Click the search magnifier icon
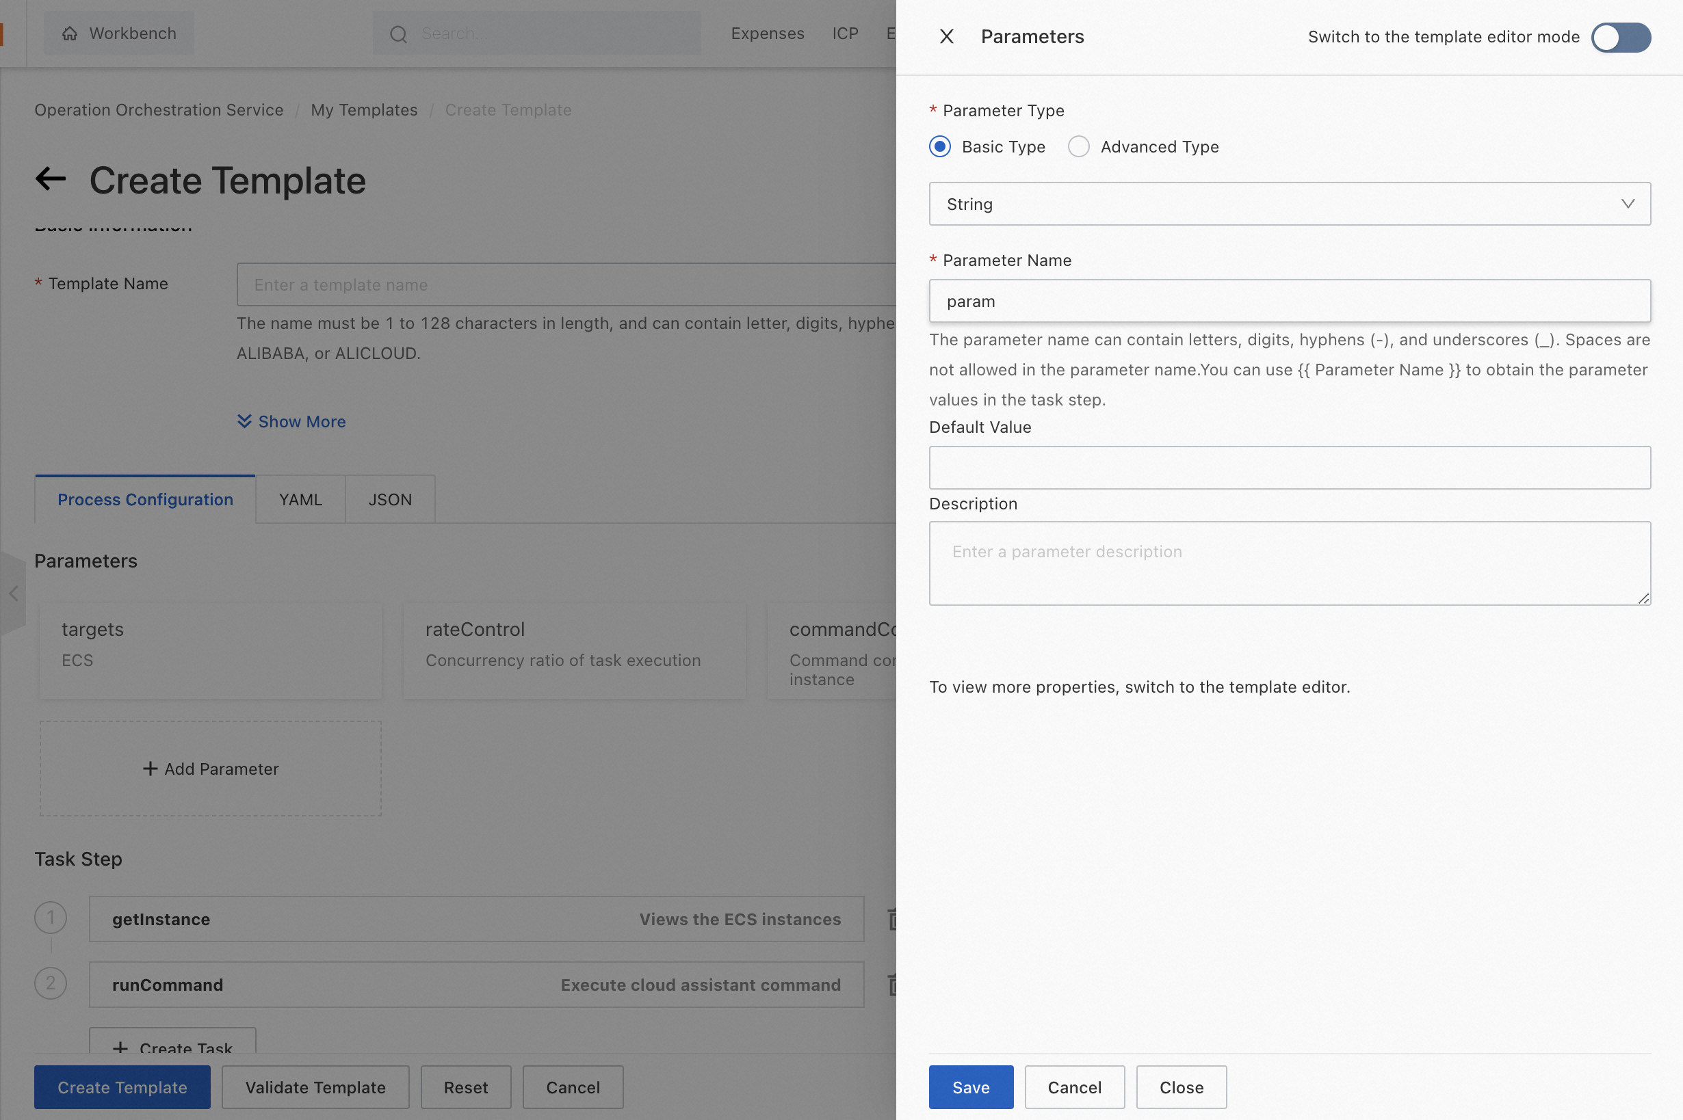The image size is (1683, 1120). 398,34
